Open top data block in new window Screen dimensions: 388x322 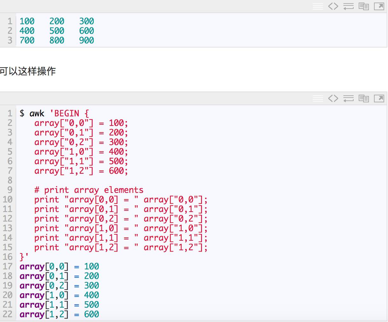[379, 6]
